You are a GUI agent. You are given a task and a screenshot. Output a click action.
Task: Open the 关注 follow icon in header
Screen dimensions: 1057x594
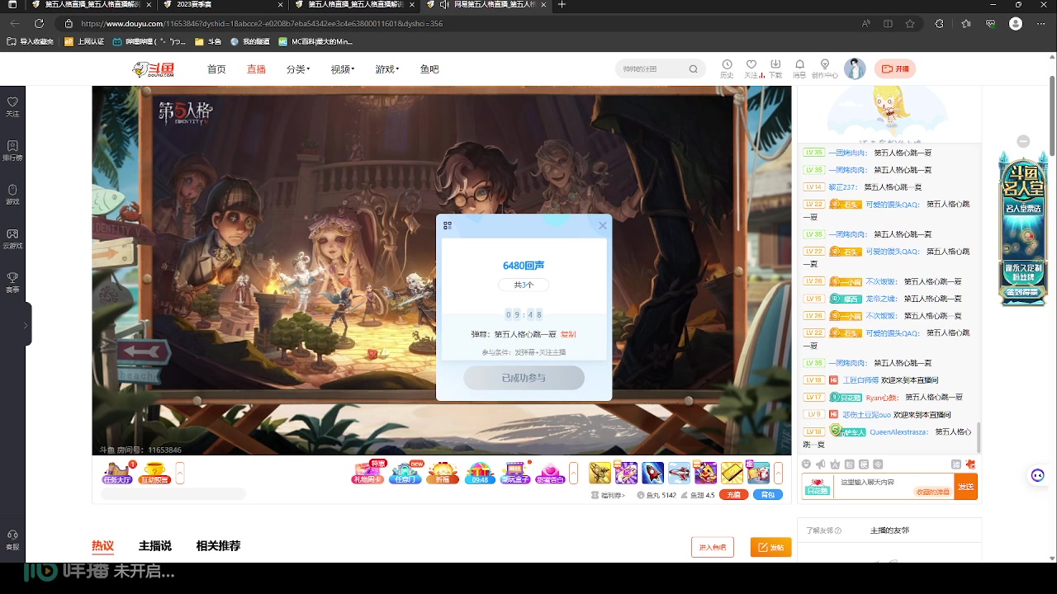pyautogui.click(x=751, y=68)
